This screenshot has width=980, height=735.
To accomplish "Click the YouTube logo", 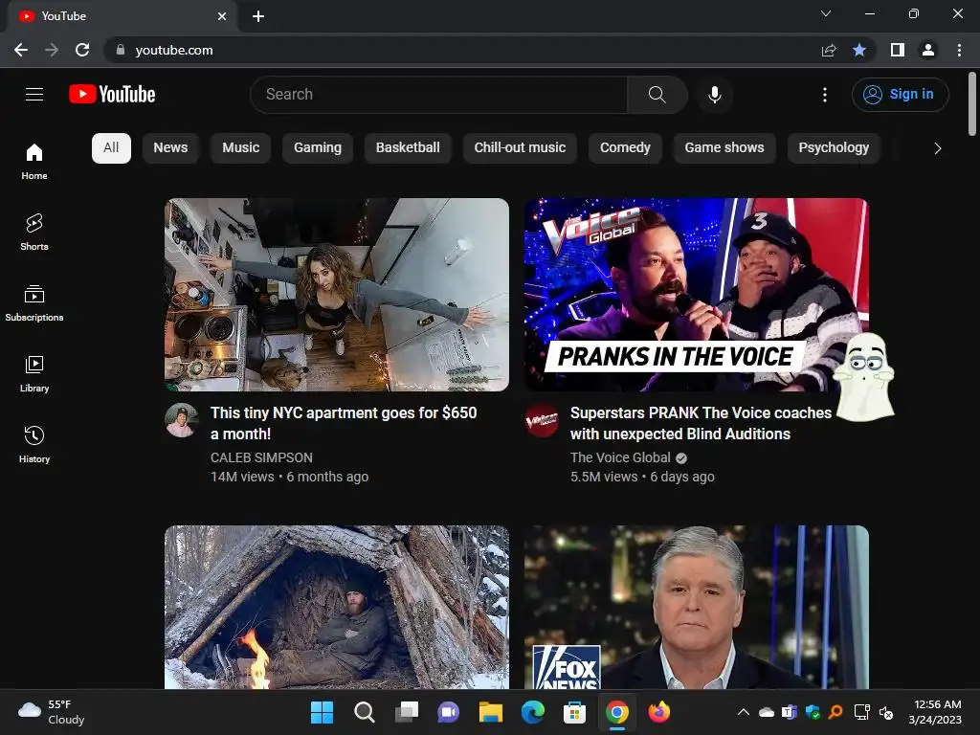I will click(112, 95).
